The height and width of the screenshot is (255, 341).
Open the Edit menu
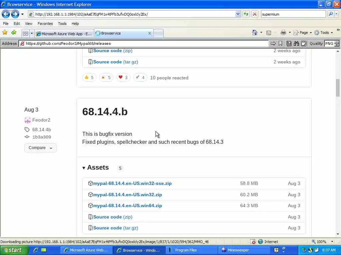point(17,24)
